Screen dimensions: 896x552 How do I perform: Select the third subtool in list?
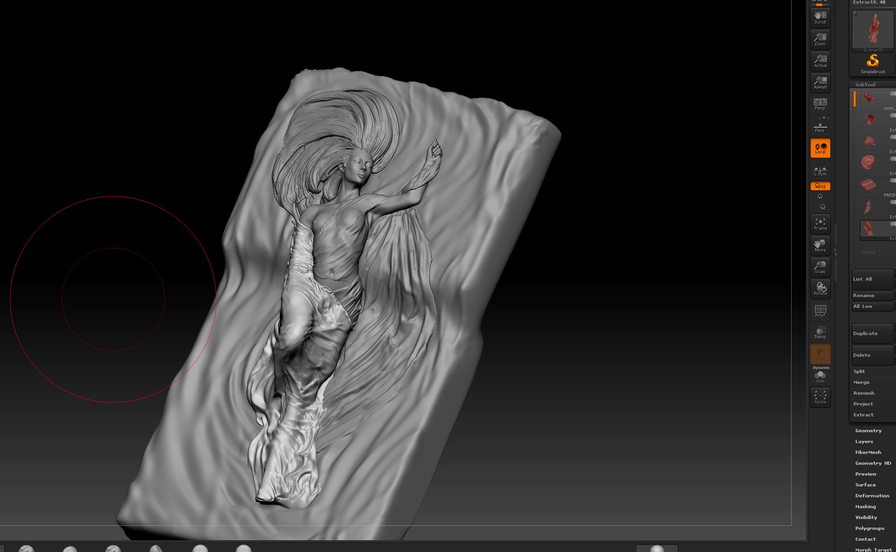point(877,143)
